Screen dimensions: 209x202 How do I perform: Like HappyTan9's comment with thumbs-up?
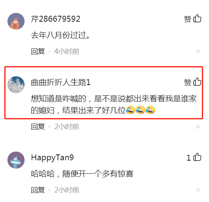point(197,157)
